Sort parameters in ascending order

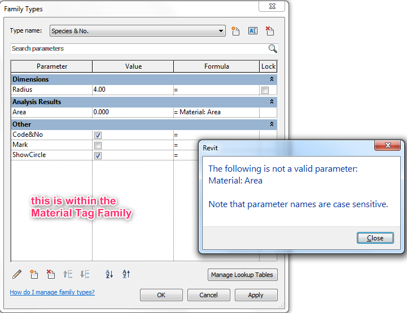coord(110,274)
